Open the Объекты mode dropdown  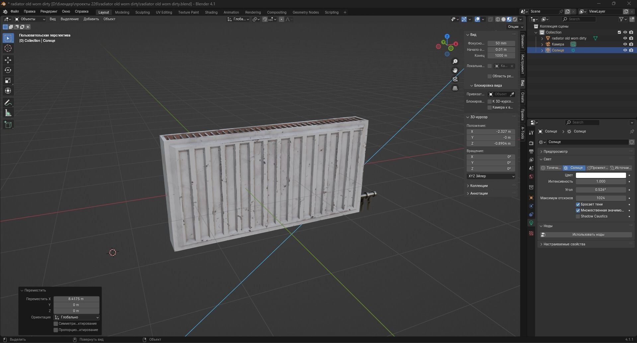pyautogui.click(x=30, y=19)
